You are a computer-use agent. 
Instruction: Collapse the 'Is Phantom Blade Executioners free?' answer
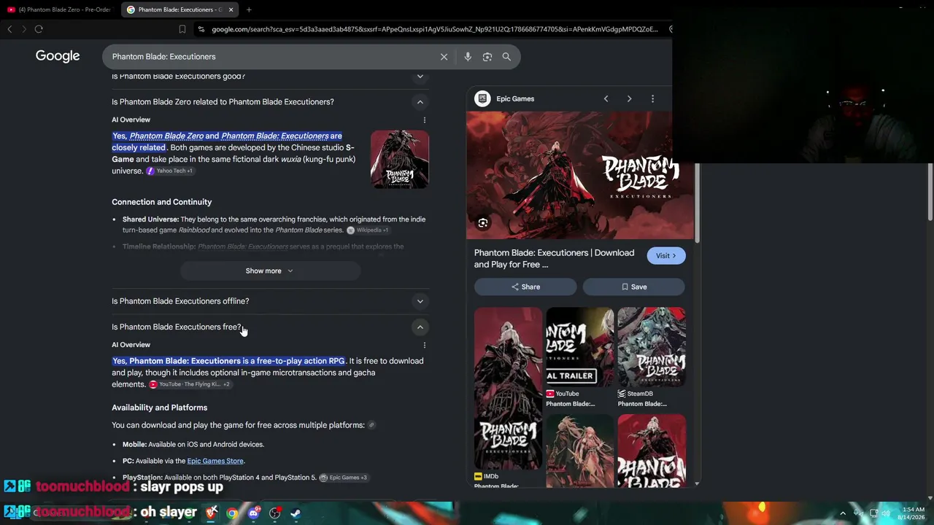pyautogui.click(x=420, y=327)
